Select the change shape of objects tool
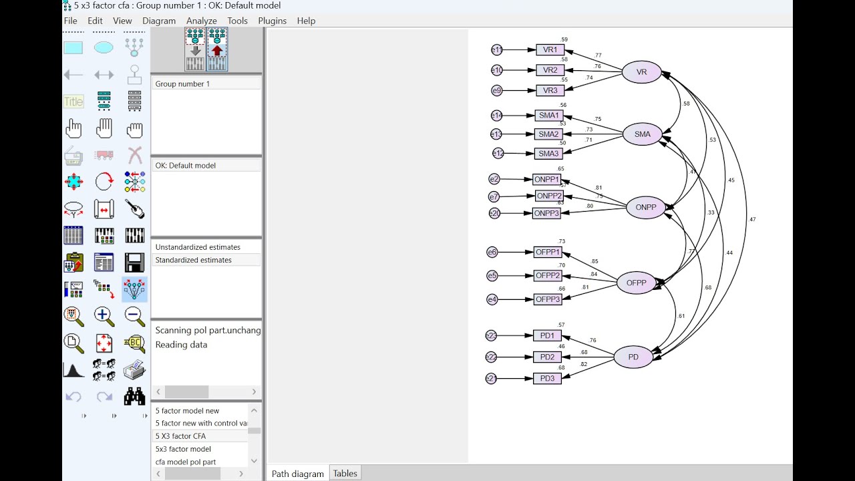Viewport: 855px width, 481px height. (73, 182)
